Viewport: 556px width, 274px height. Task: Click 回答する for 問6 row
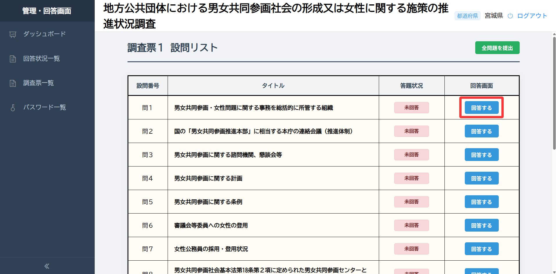[482, 225]
